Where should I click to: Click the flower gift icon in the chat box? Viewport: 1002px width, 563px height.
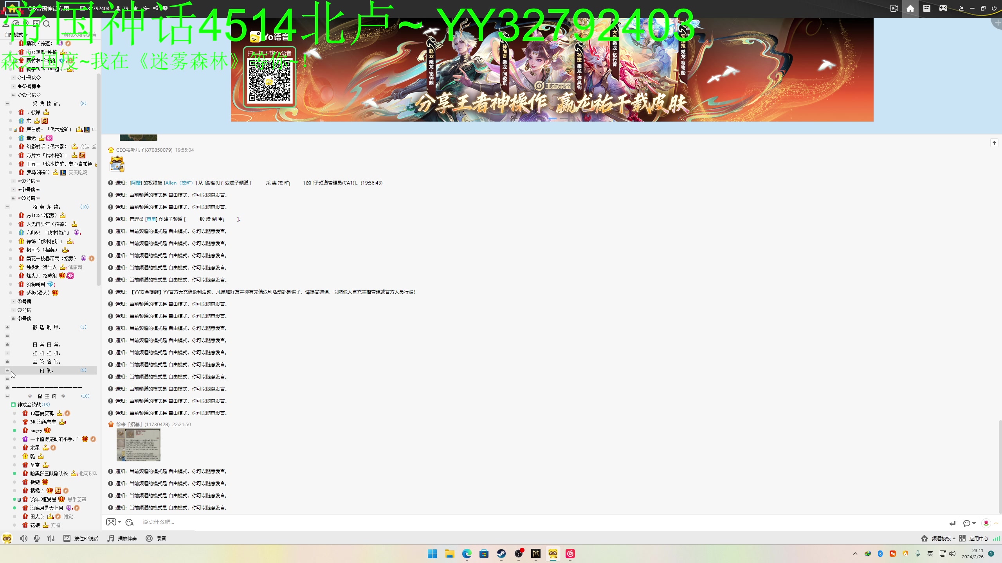[986, 523]
